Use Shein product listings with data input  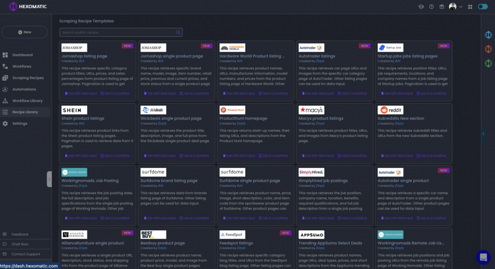(x=81, y=155)
